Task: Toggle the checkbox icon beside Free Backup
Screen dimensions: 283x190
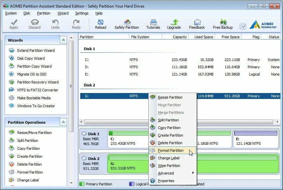Action: pyautogui.click(x=243, y=26)
